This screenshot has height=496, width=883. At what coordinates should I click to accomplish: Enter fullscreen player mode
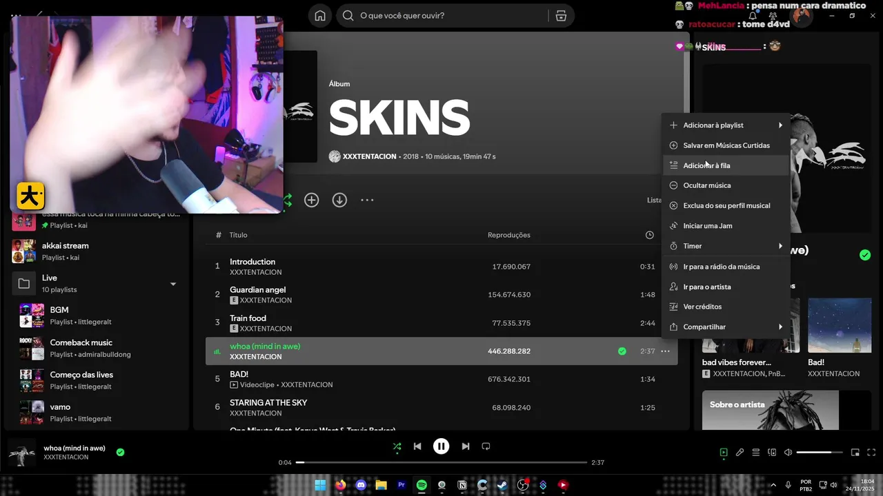(871, 453)
